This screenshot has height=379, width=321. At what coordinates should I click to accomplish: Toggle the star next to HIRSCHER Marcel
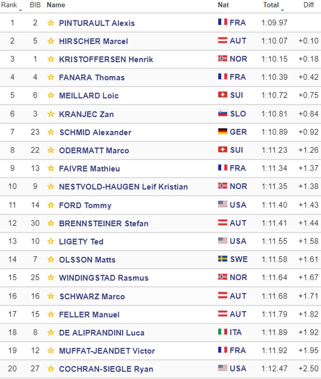51,41
